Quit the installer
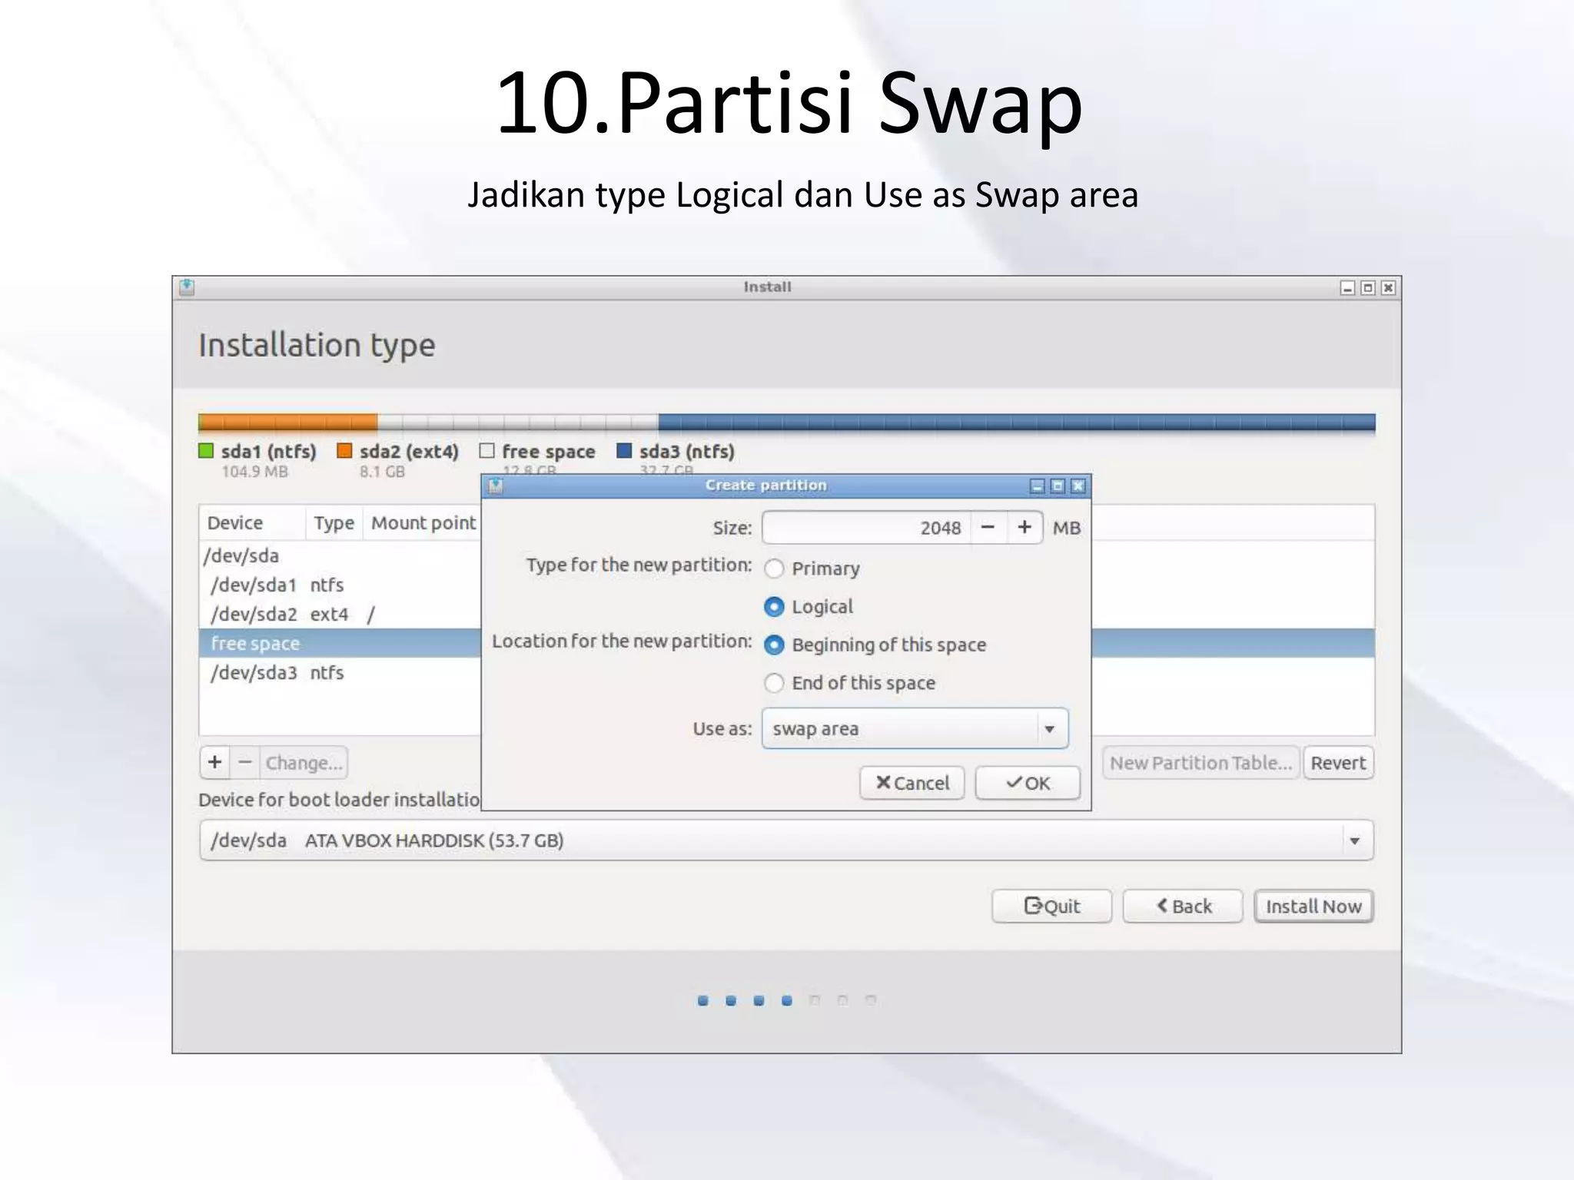Viewport: 1574px width, 1180px height. 1051,907
